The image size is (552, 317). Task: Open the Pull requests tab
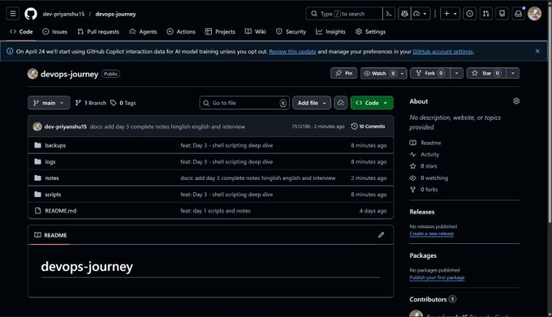[x=98, y=32]
